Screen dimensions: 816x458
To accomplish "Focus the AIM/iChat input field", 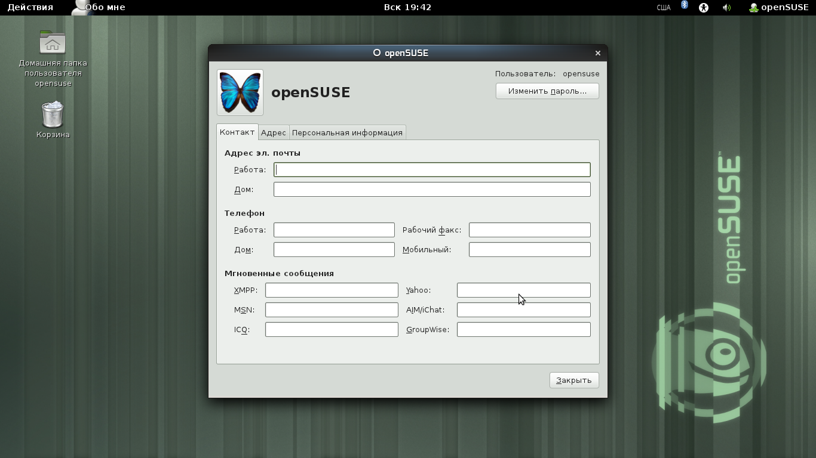I will click(523, 310).
